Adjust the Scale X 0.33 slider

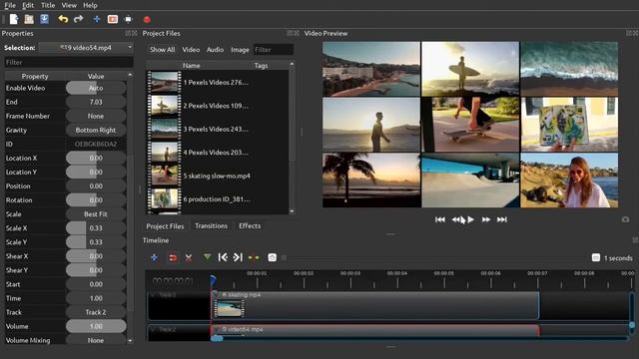point(96,228)
